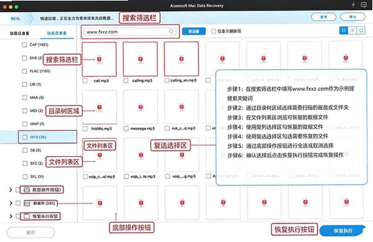This screenshot has width=373, height=242.
Task: Select the message.mp3 file icon
Action: pyautogui.click(x=141, y=107)
